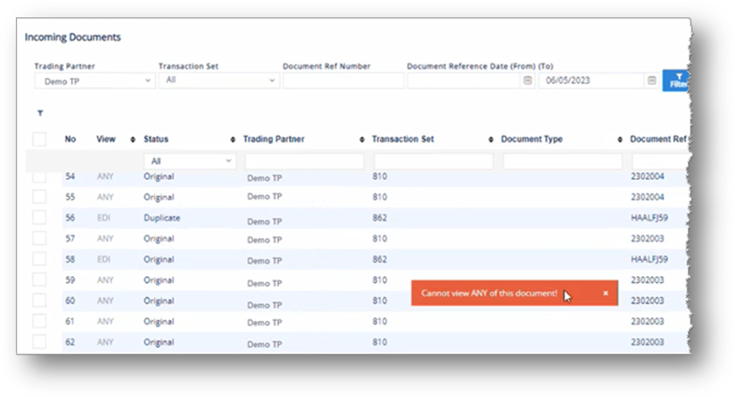Click ANY view link in row 57
The height and width of the screenshot is (397, 735).
pos(105,238)
